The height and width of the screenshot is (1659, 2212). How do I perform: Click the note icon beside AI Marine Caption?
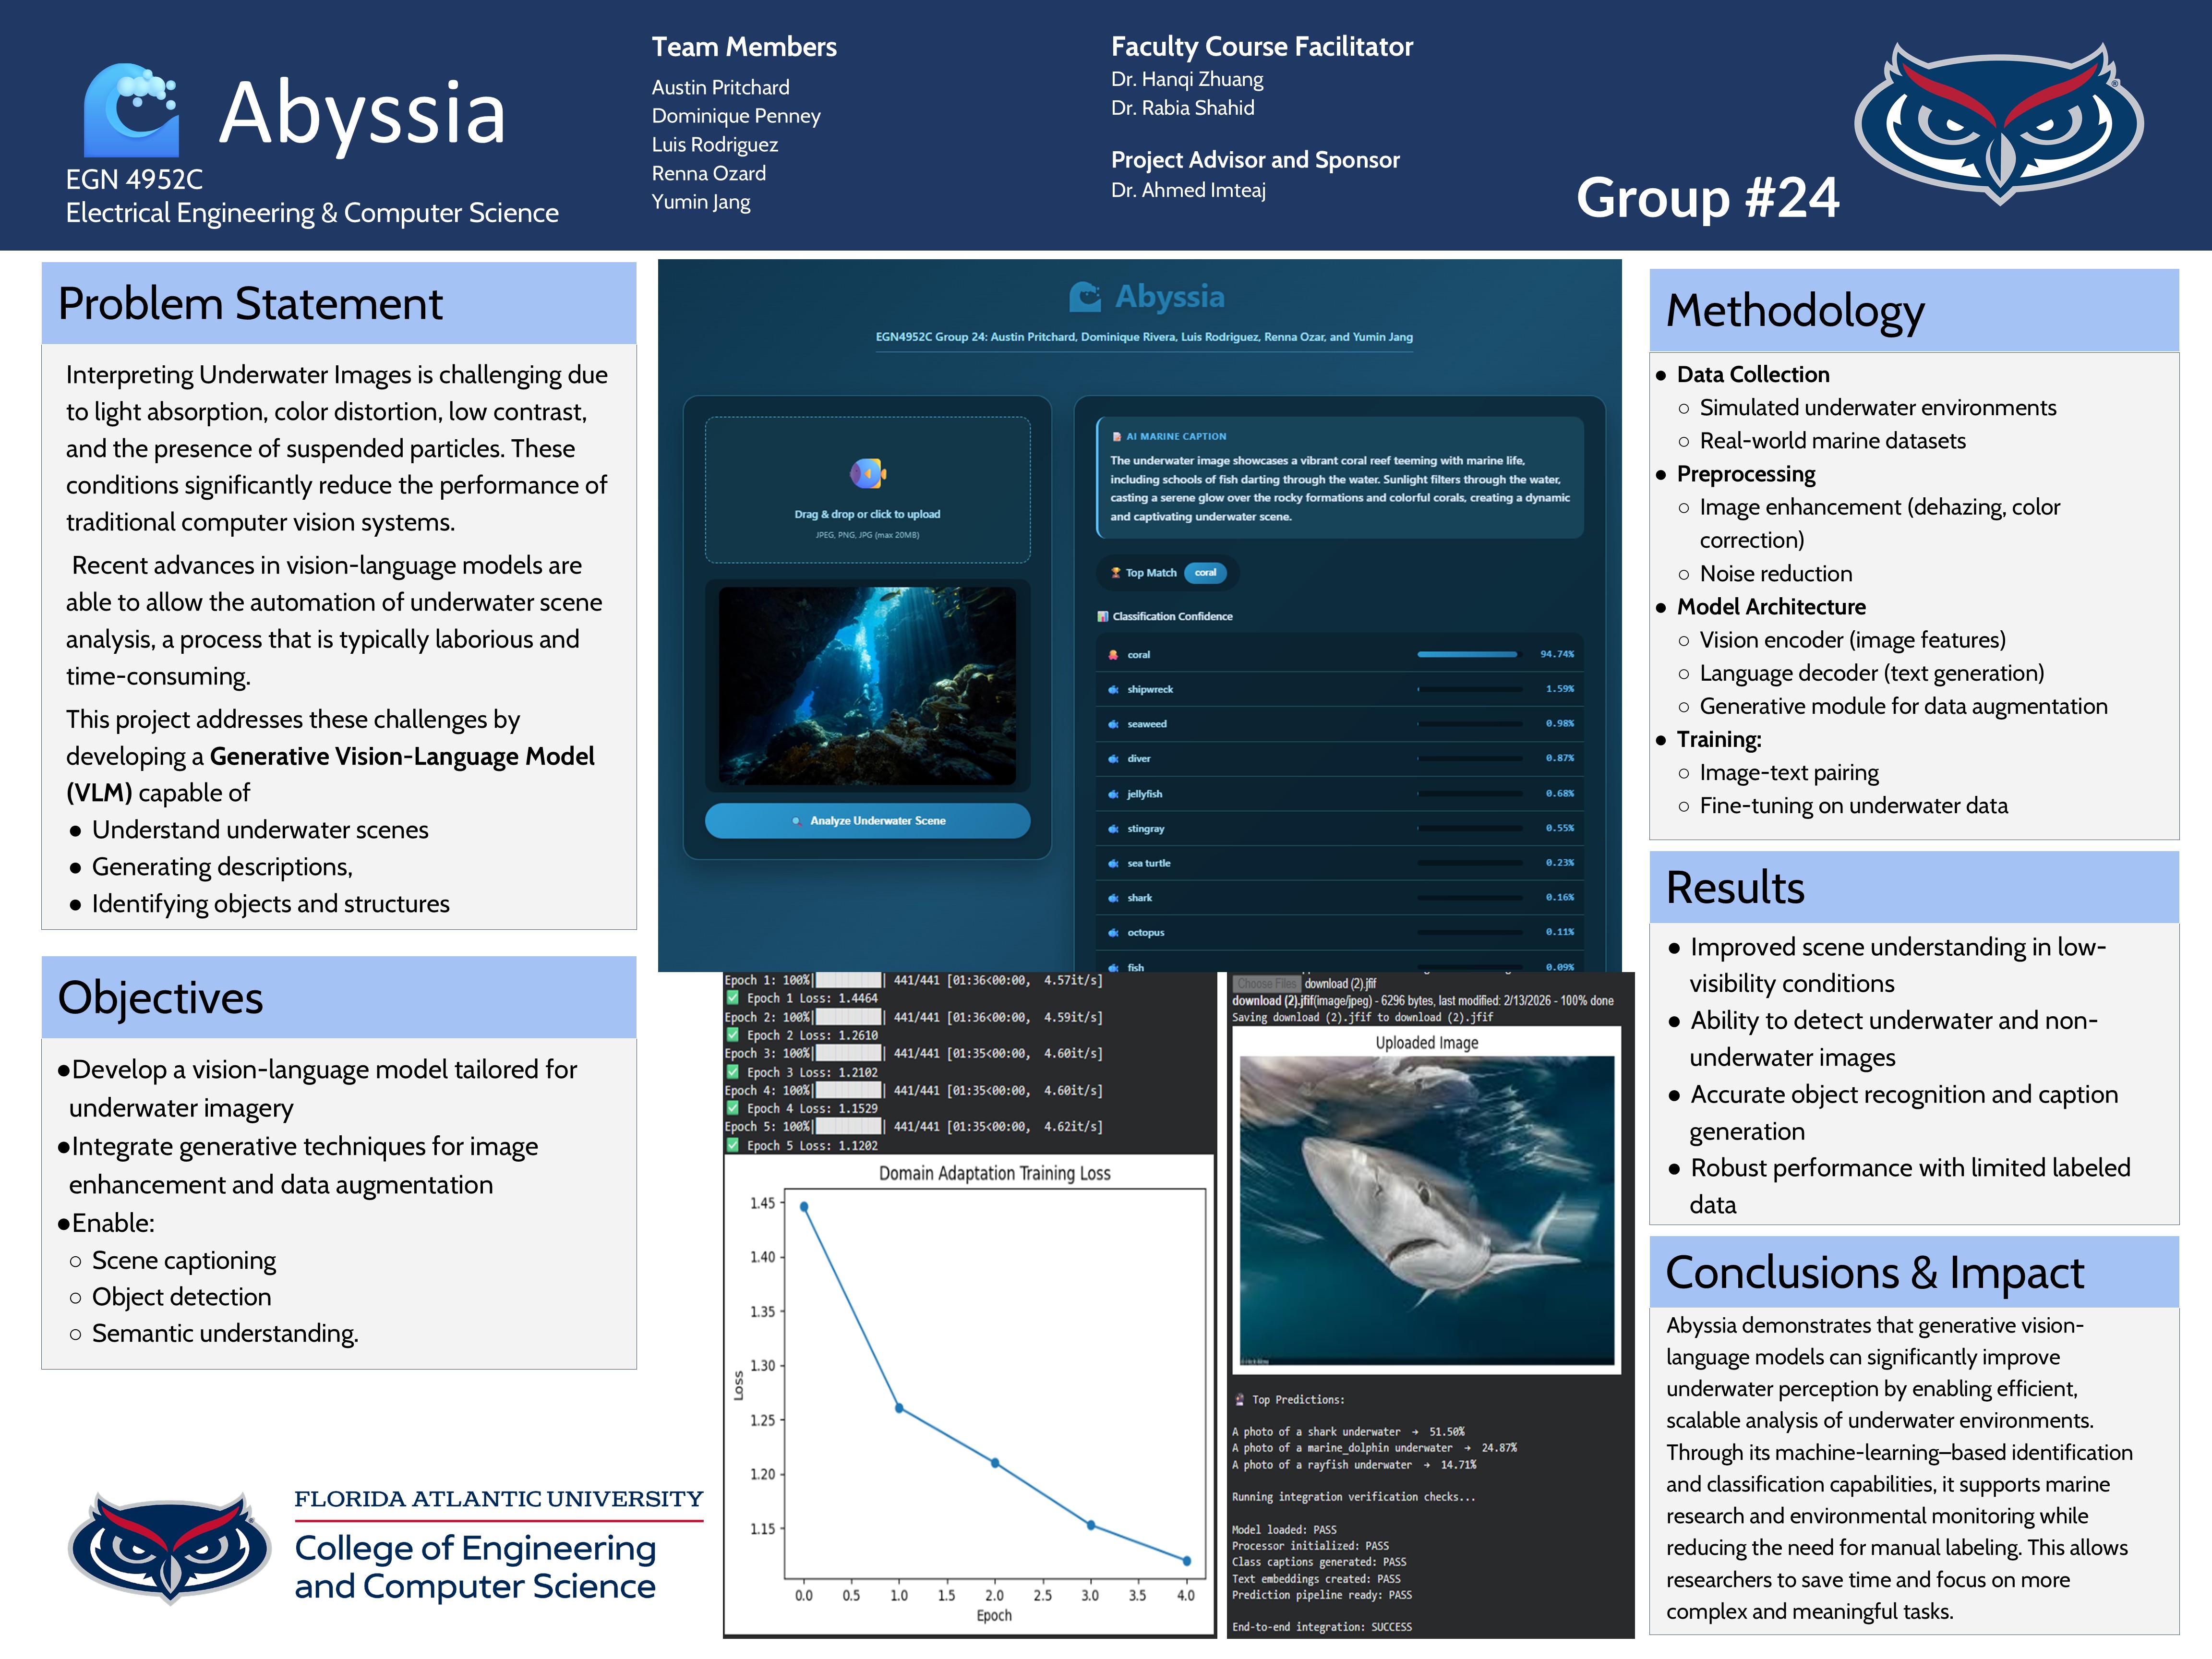pyautogui.click(x=1116, y=437)
